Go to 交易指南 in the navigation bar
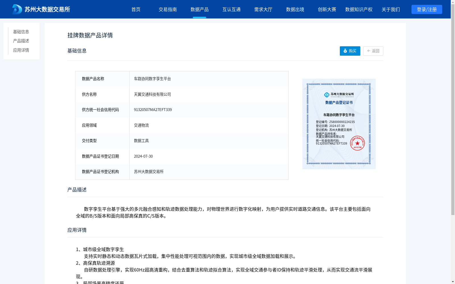Screen dimensions: 455x284 coord(168,9)
